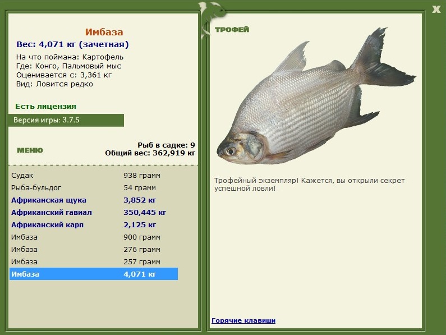This screenshot has height=335, width=446.
Task: Click the Трофейный экземпляр message text
Action: pos(310,185)
